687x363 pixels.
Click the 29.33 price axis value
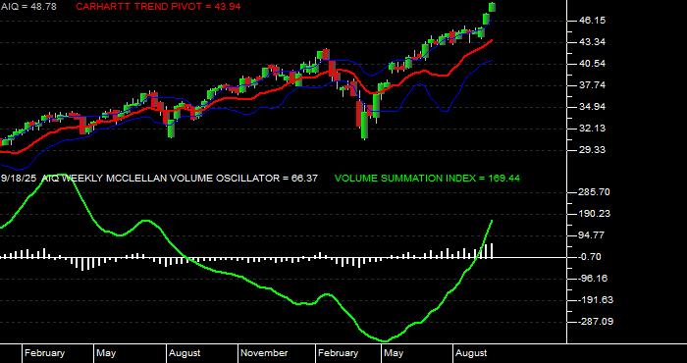tap(592, 150)
